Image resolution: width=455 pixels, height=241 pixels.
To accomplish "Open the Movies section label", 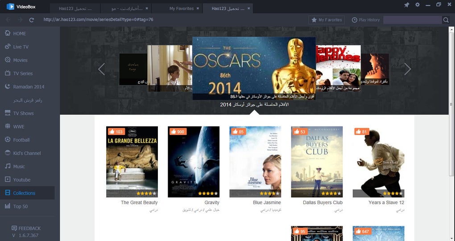I will [x=21, y=60].
